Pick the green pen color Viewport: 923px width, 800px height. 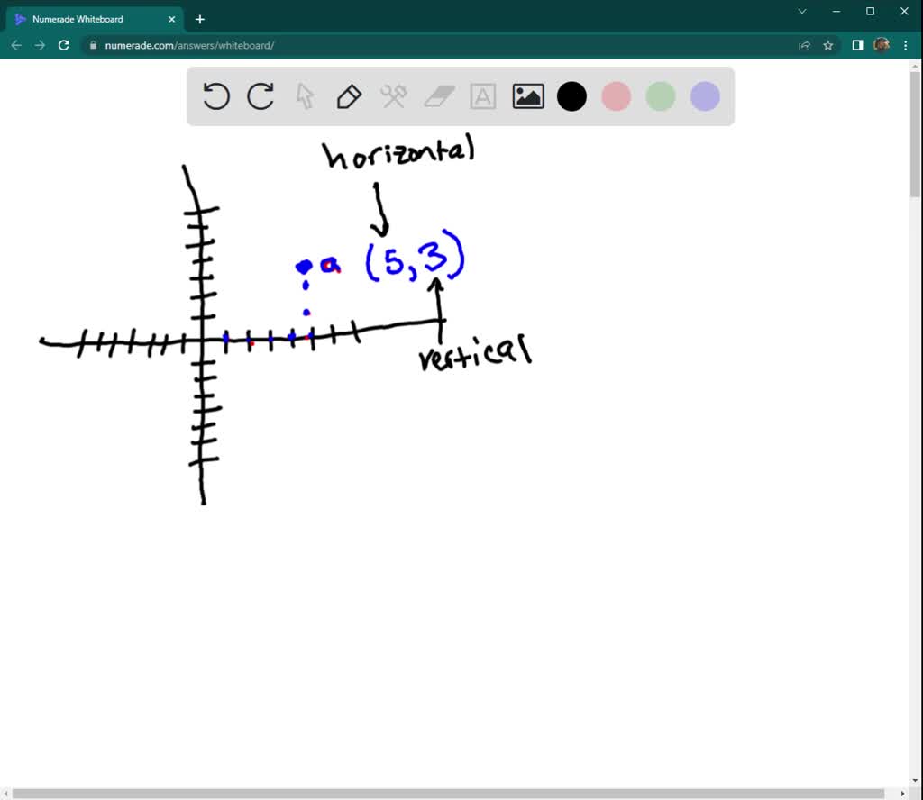pyautogui.click(x=661, y=96)
